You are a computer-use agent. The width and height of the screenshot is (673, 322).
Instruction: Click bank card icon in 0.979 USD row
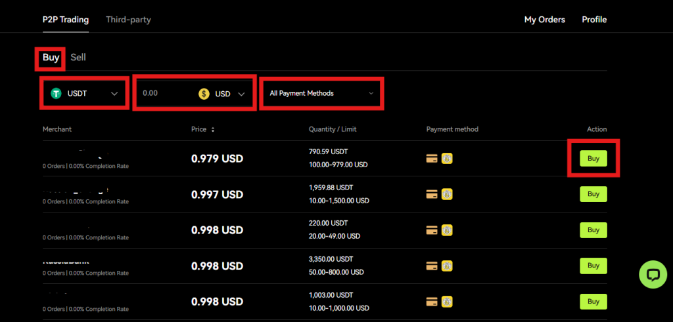[x=432, y=159]
